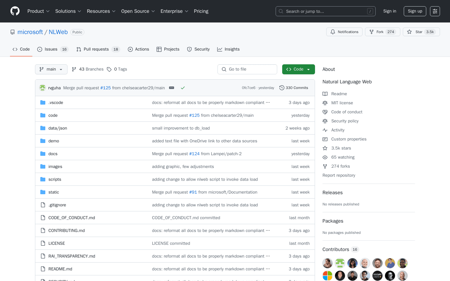Click the Sign up button

pyautogui.click(x=415, y=11)
